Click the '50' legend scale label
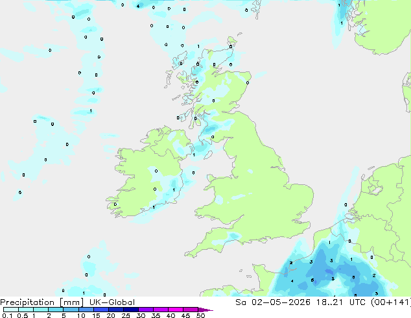The width and height of the screenshot is (411, 318). 200,315
